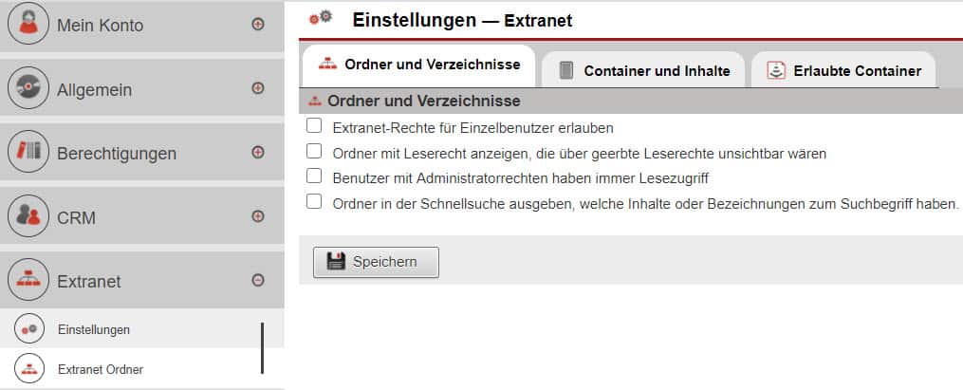Click the sidebar submenu vertical scrollbar
Viewport: 963px width, 390px height.
click(x=262, y=348)
